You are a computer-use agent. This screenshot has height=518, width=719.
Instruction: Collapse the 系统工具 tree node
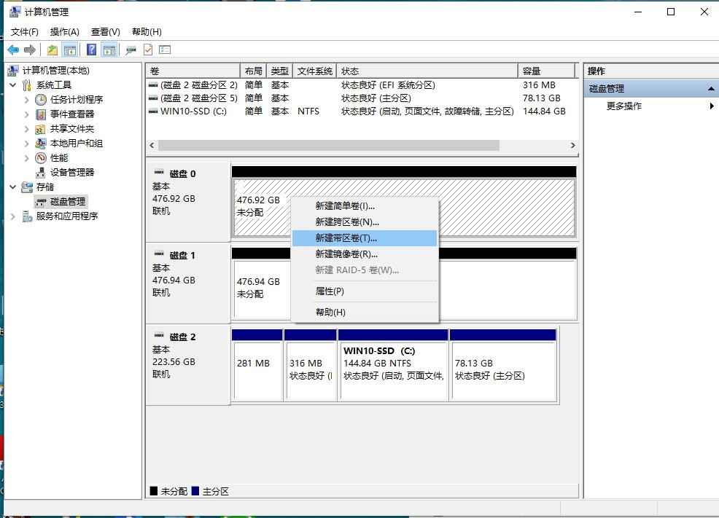(13, 85)
